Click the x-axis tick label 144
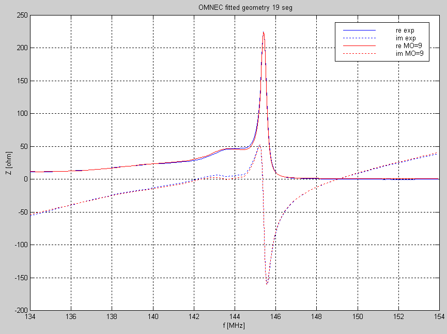 click(x=235, y=316)
